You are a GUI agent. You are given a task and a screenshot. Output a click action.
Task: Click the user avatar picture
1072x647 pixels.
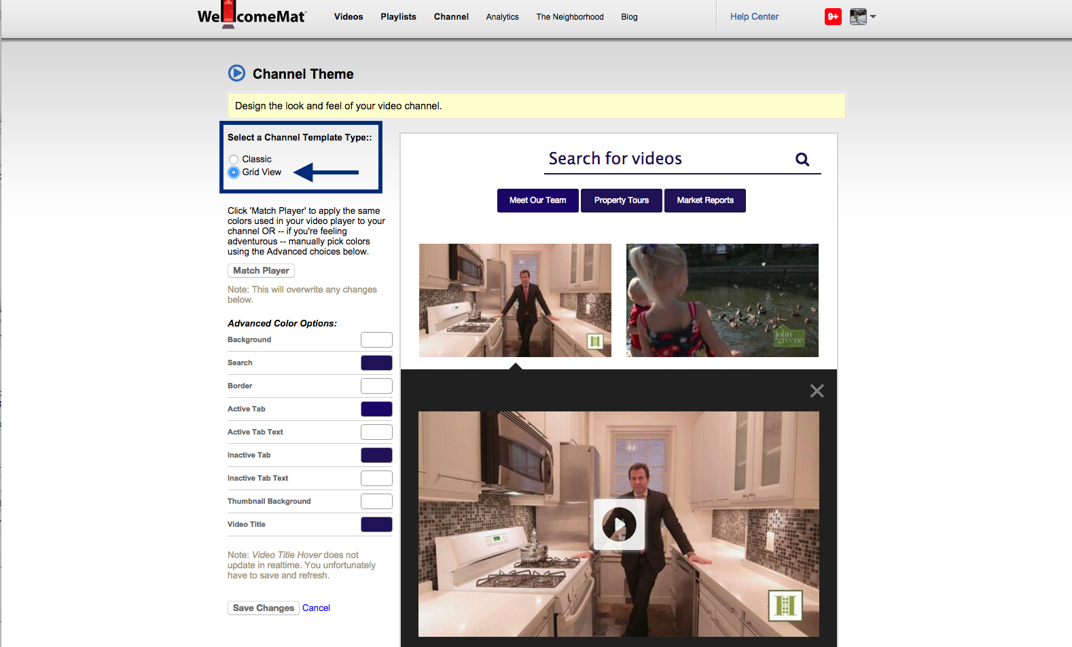(858, 17)
